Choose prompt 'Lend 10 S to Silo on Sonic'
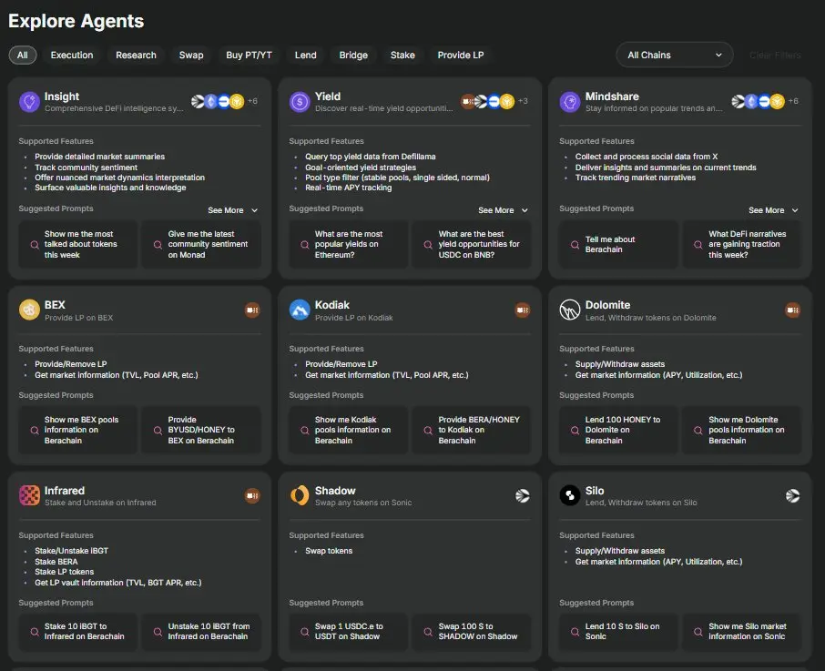 [618, 632]
